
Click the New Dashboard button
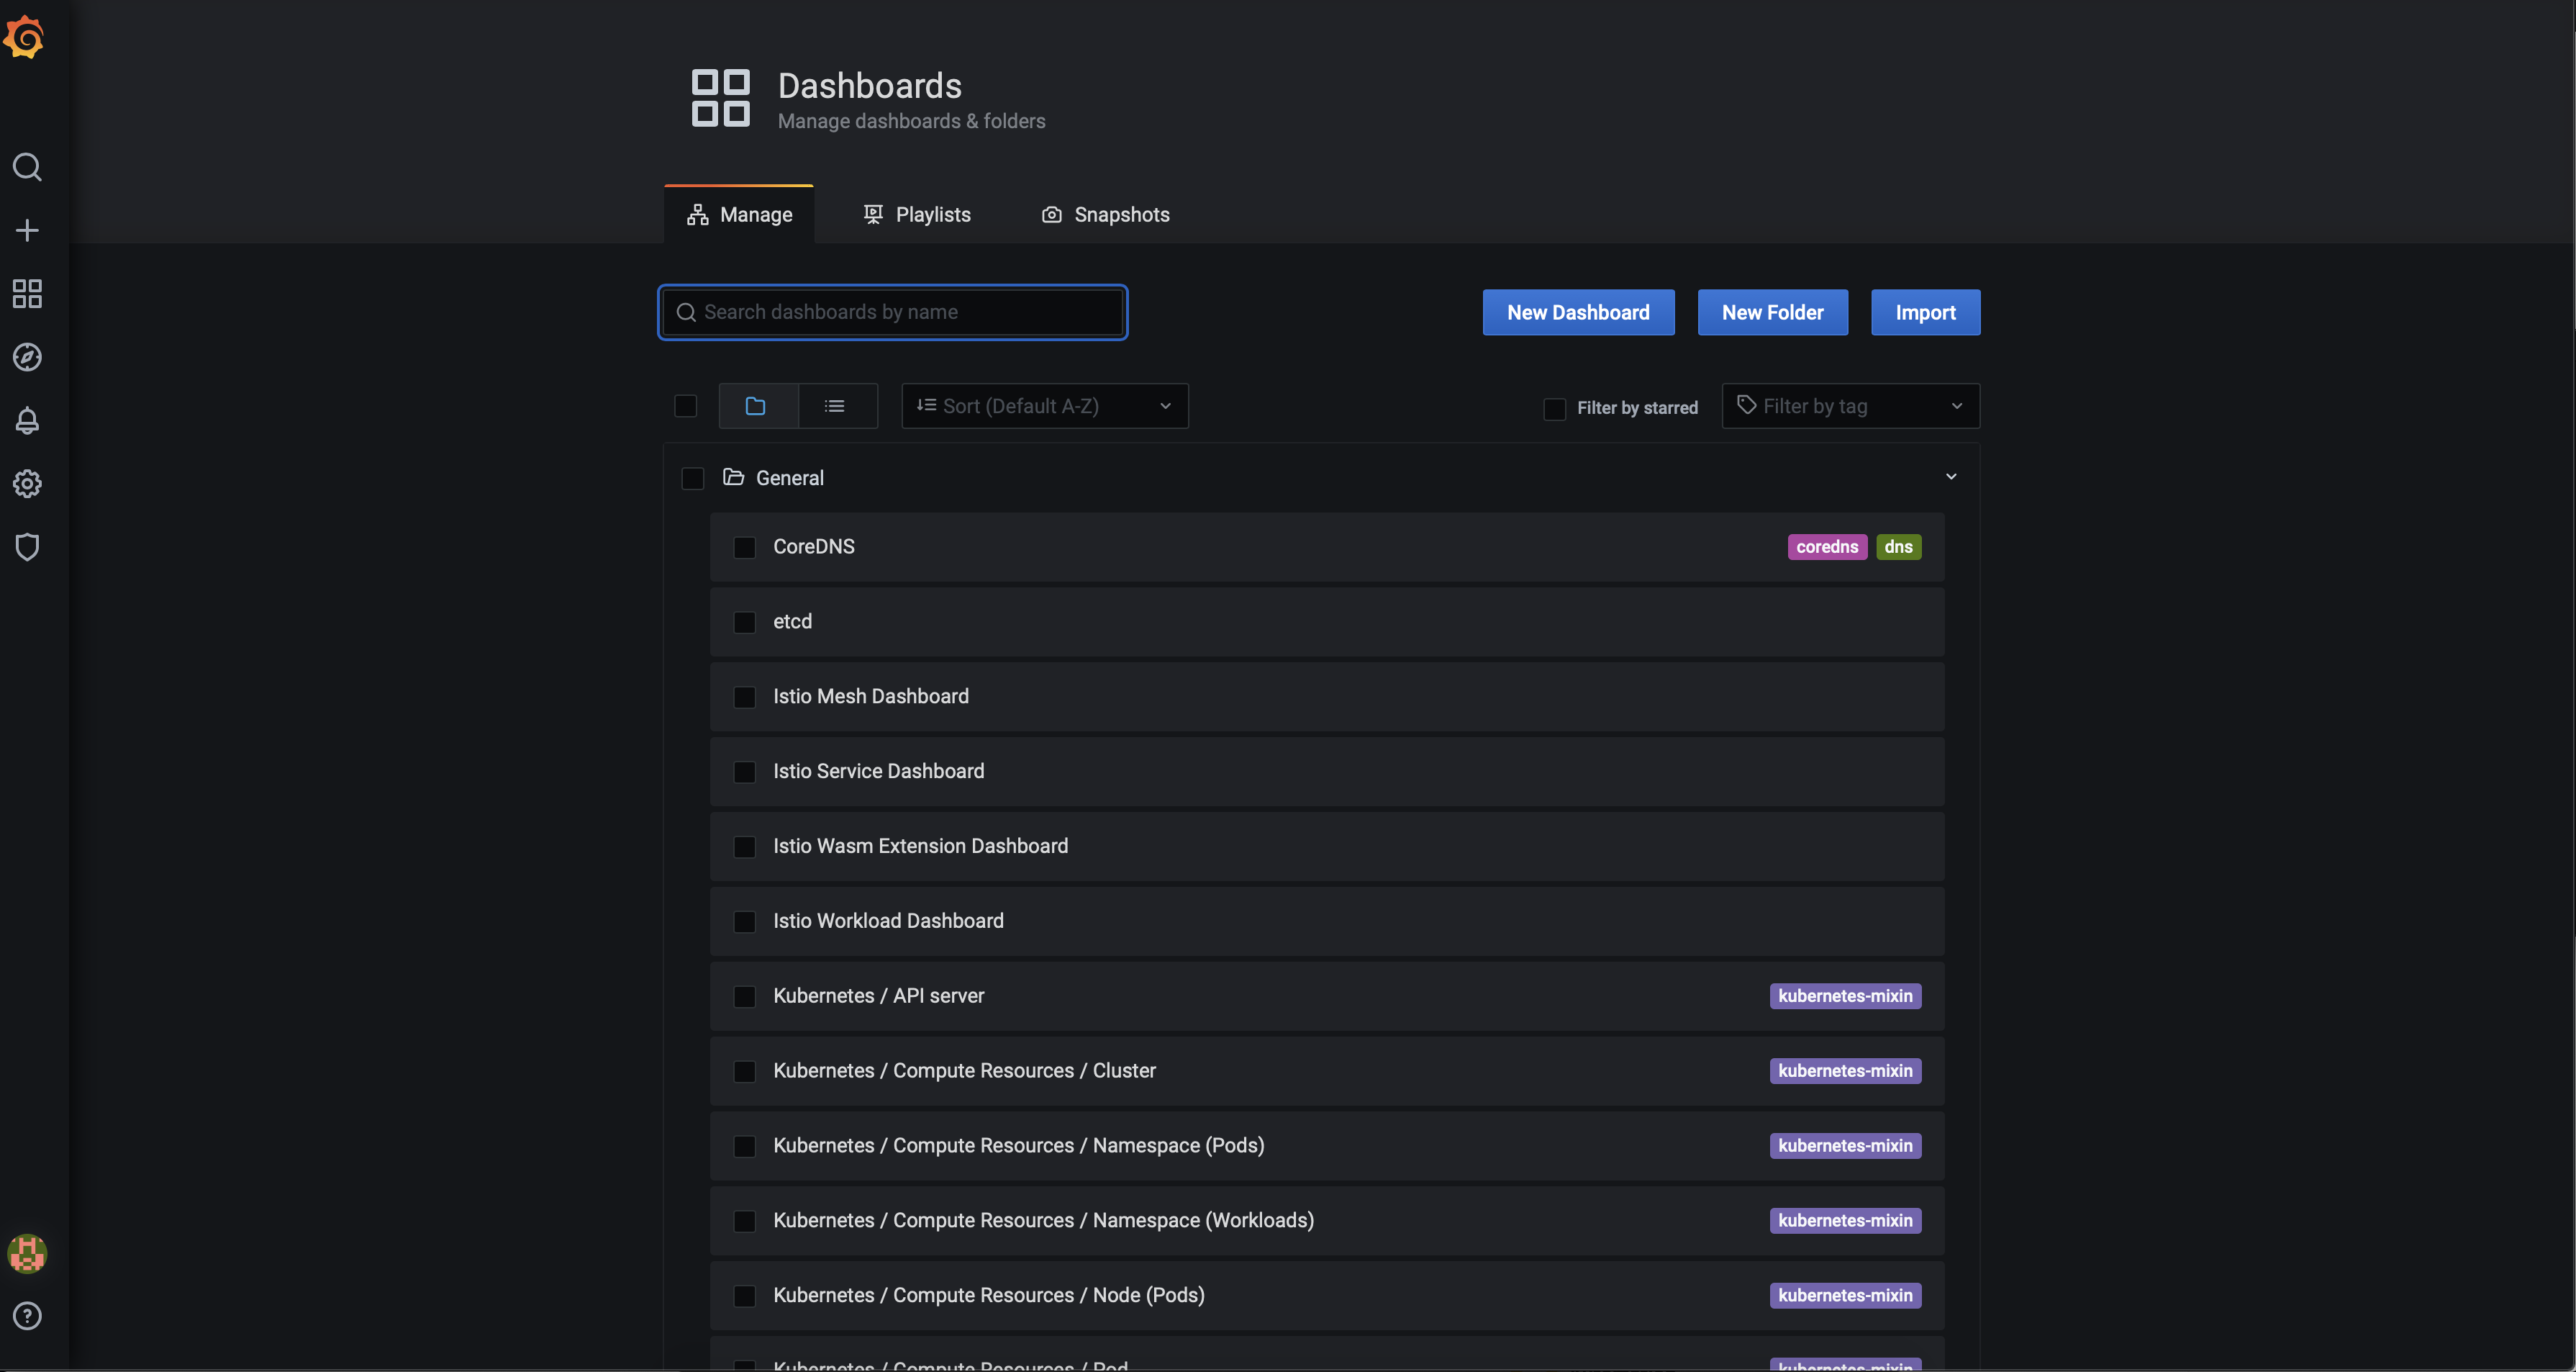[1578, 313]
